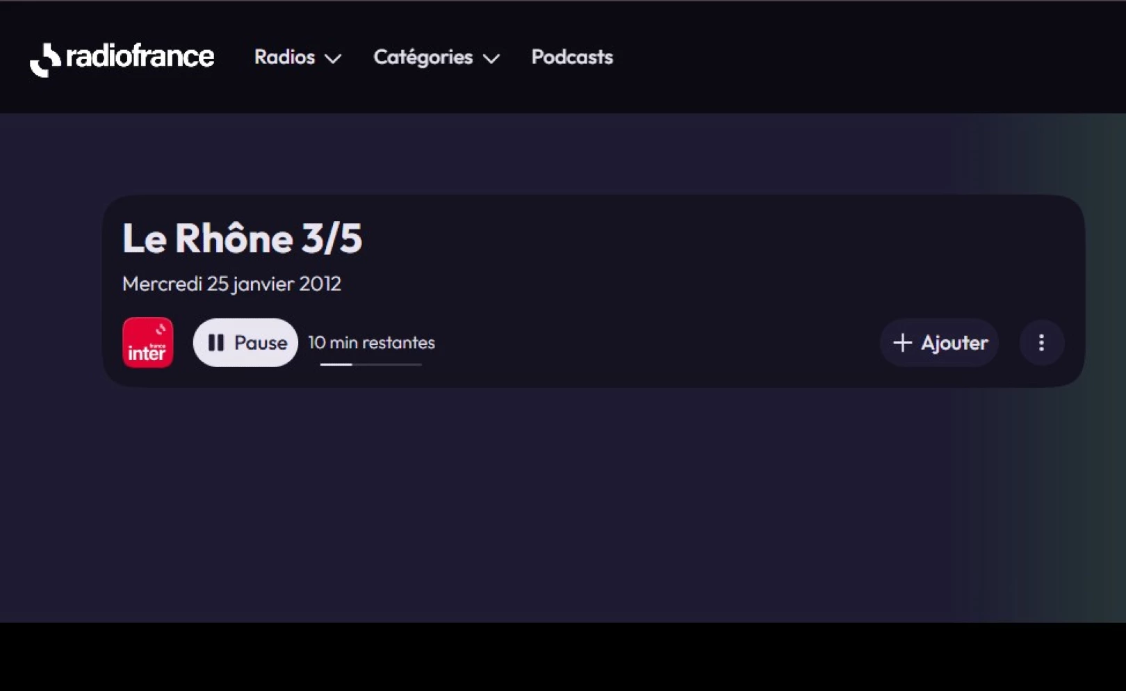Click the radiofrance logo icon
The width and height of the screenshot is (1126, 691).
coord(45,60)
